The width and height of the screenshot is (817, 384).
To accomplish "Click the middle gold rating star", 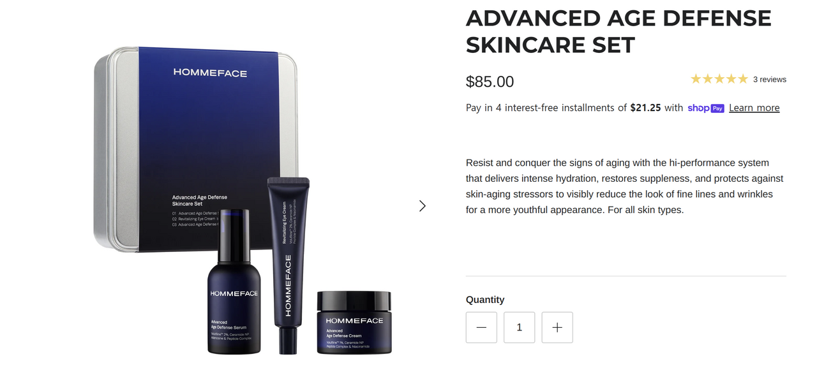I will point(719,79).
